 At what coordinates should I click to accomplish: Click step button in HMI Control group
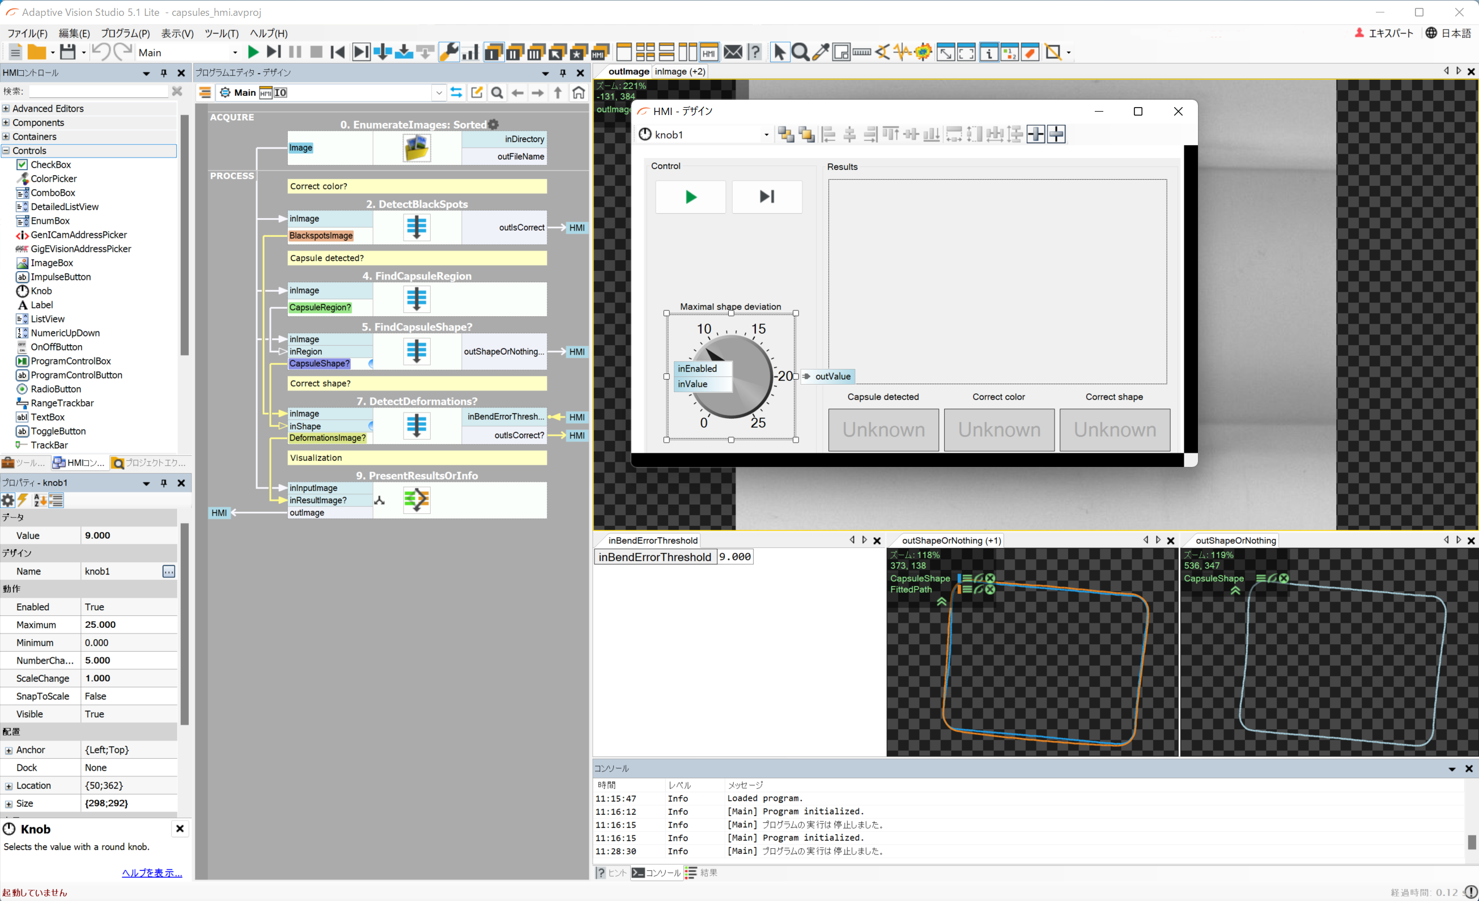[767, 197]
